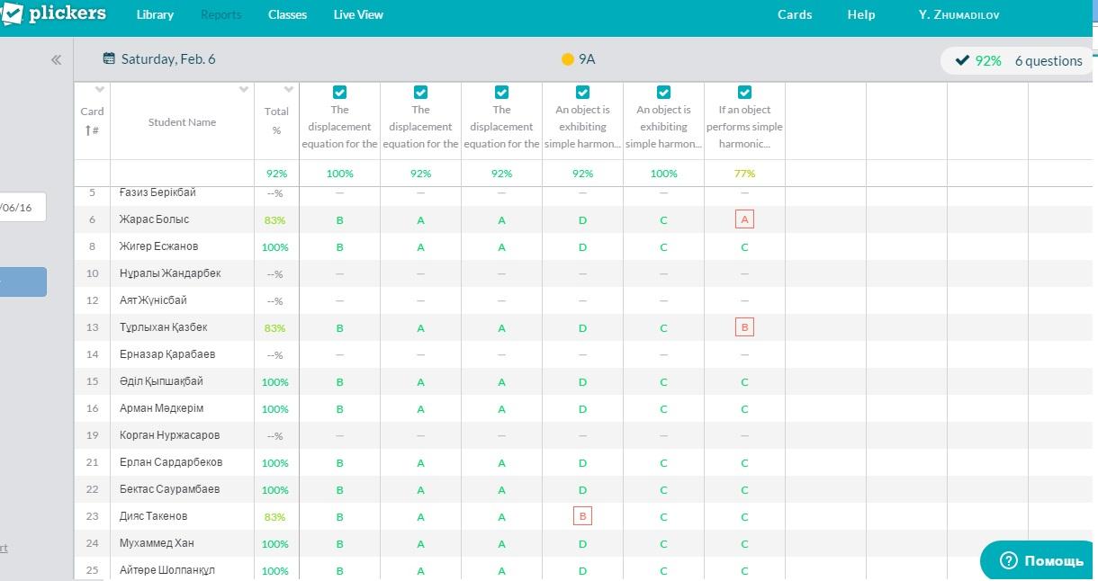Image resolution: width=1098 pixels, height=581 pixels.
Task: Select student Бектас Саурамбаев
Action: [x=169, y=489]
